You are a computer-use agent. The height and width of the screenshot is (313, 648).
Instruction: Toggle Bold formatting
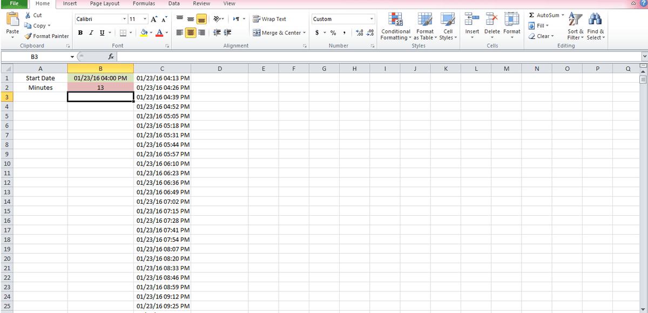tap(80, 33)
